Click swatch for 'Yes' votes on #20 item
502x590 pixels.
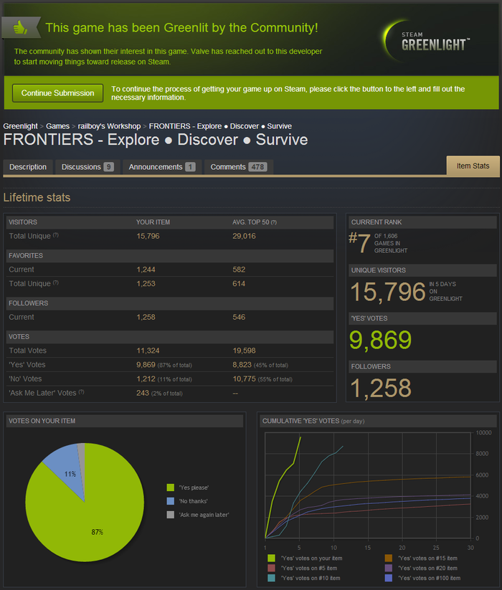(x=389, y=568)
